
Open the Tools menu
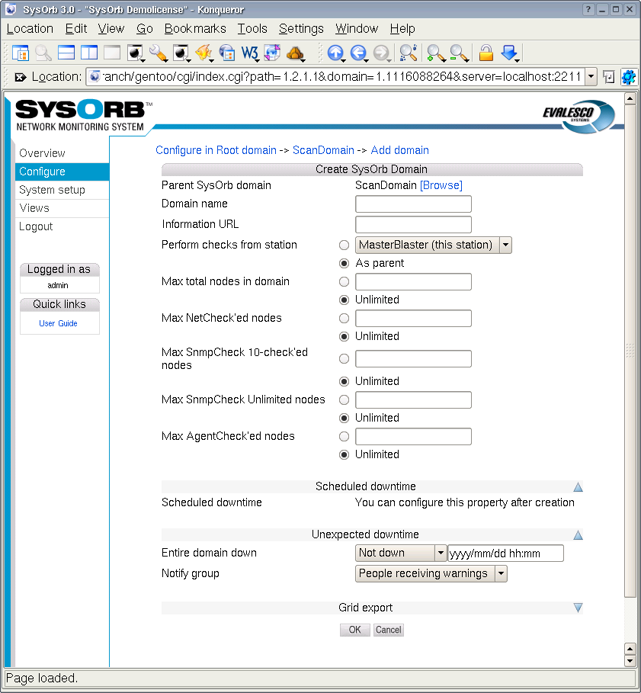[252, 29]
